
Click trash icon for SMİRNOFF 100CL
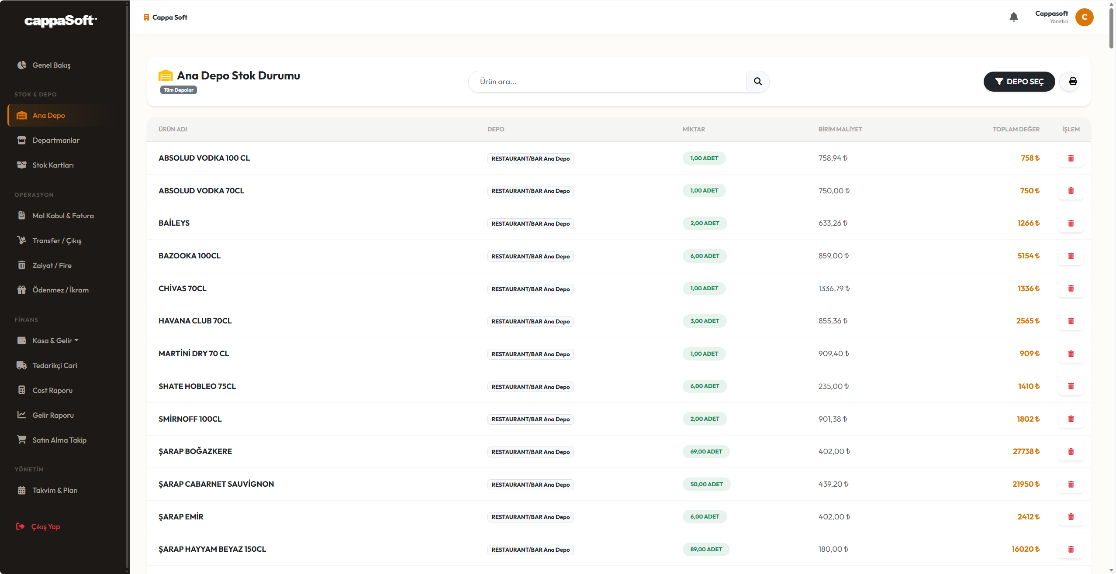click(x=1071, y=419)
